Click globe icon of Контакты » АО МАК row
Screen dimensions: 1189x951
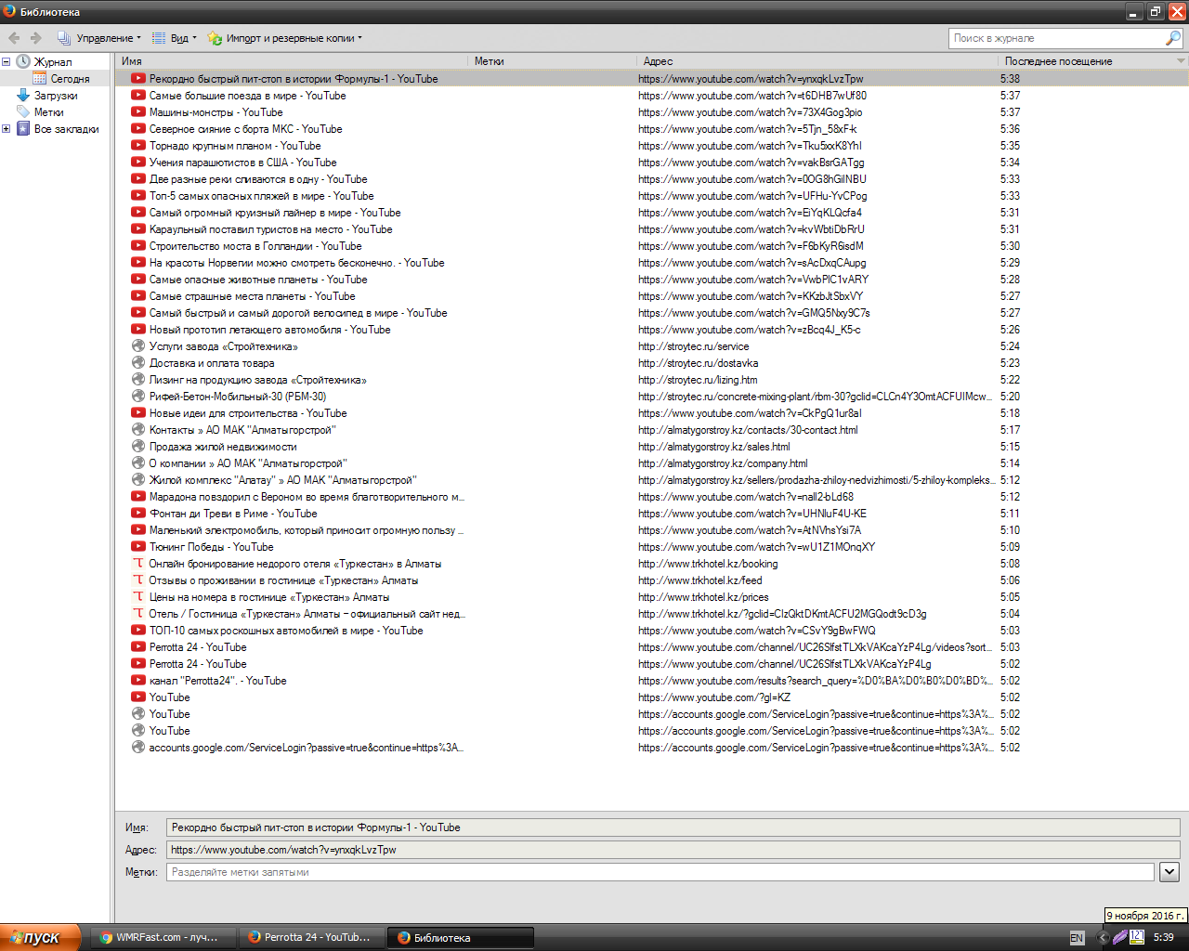point(138,430)
